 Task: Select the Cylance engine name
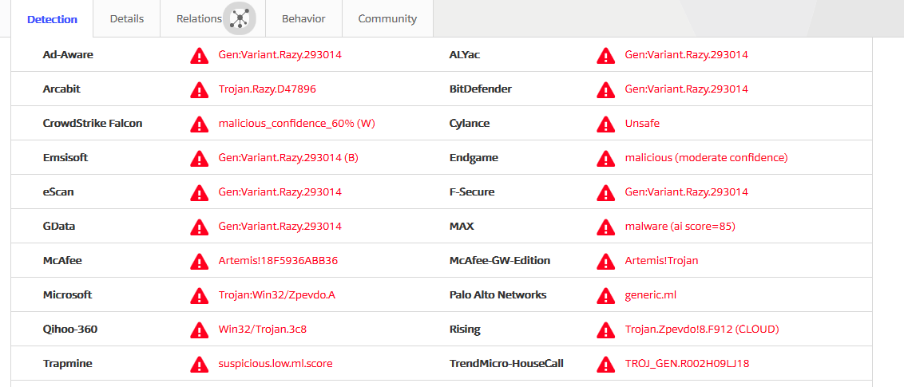pos(470,123)
